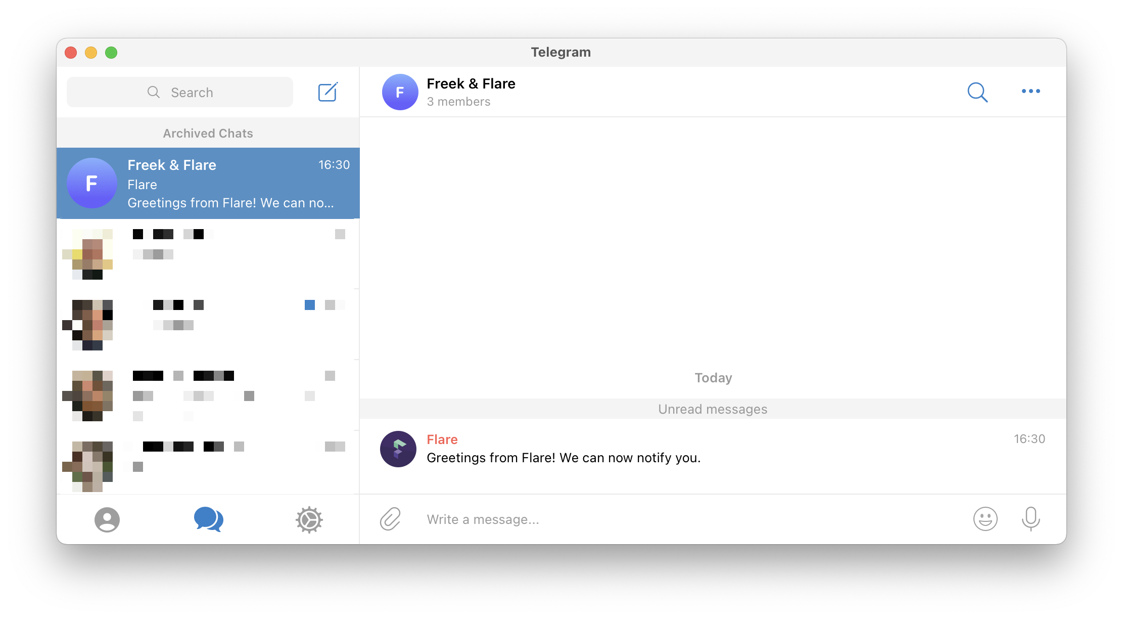Click the red Flare sender name
This screenshot has width=1123, height=619.
(x=442, y=439)
